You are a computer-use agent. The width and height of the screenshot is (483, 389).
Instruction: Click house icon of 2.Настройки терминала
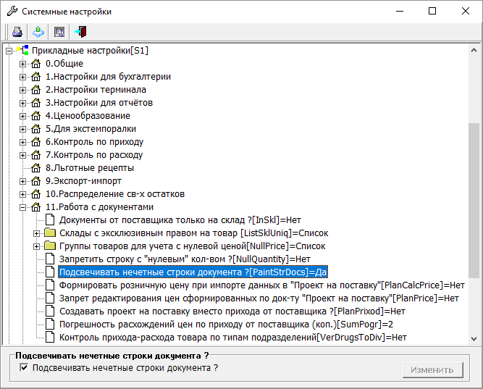click(35, 90)
